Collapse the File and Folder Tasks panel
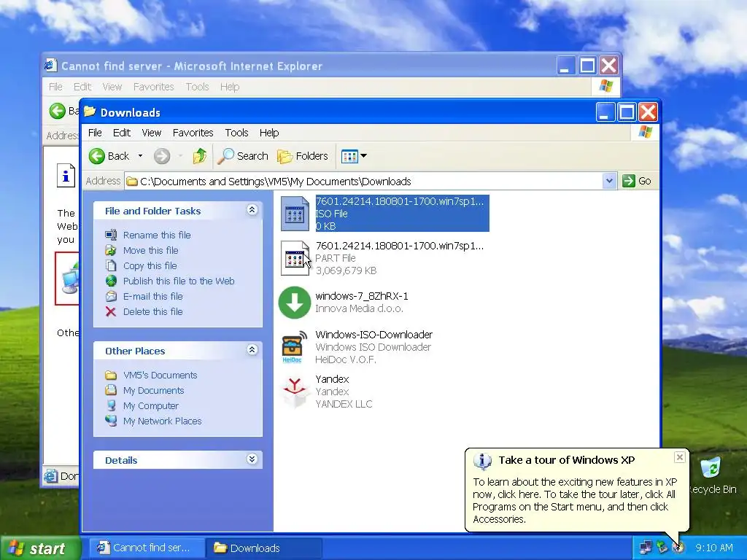The height and width of the screenshot is (560, 747). click(x=252, y=210)
